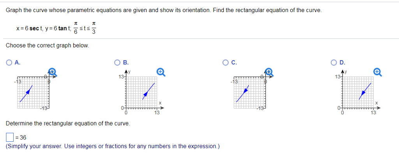399x167 pixels.
Task: Click the blue direction arrowhead on graph A's curve
Action: coord(28,91)
